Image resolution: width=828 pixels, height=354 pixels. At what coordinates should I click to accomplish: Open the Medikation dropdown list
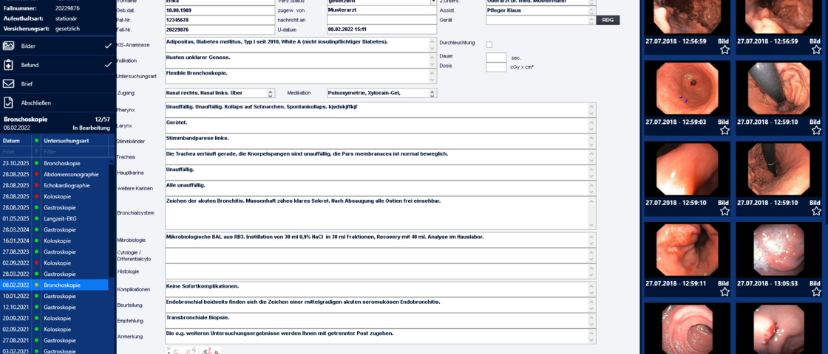[x=432, y=93]
